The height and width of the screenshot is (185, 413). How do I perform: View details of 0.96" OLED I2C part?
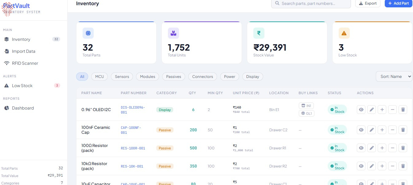tap(361, 110)
